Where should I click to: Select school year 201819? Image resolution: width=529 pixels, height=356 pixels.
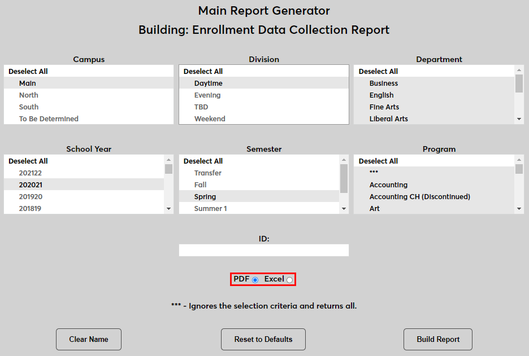point(84,208)
